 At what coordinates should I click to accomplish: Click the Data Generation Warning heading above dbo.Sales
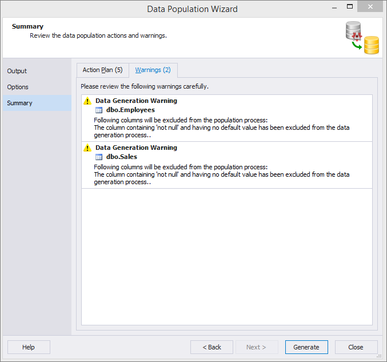136,148
